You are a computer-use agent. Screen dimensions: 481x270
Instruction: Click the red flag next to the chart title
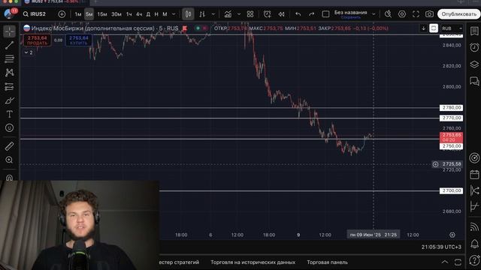[185, 28]
